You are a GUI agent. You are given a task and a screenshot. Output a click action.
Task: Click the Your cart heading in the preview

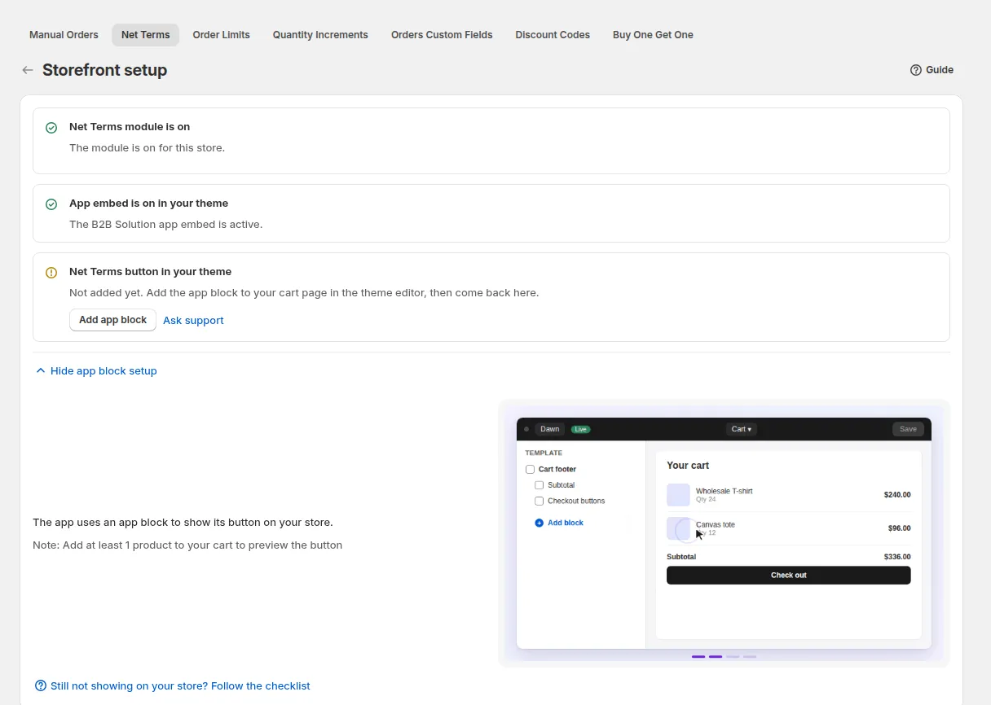[x=688, y=466]
